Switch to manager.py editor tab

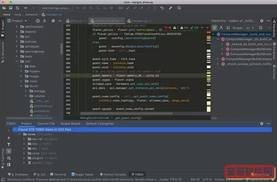(139, 21)
